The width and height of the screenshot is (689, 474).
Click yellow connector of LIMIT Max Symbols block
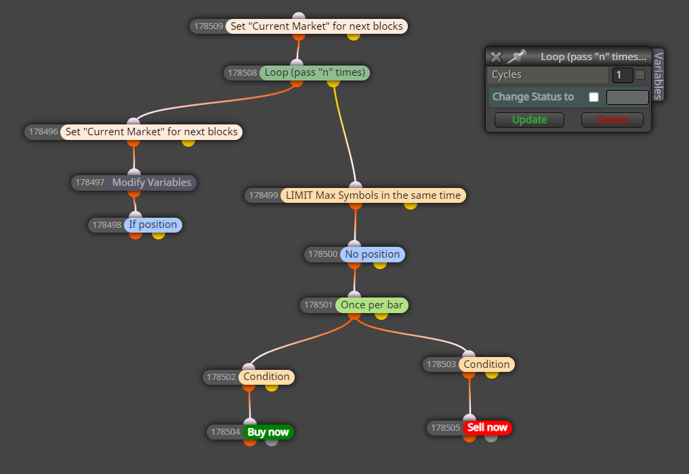point(411,205)
